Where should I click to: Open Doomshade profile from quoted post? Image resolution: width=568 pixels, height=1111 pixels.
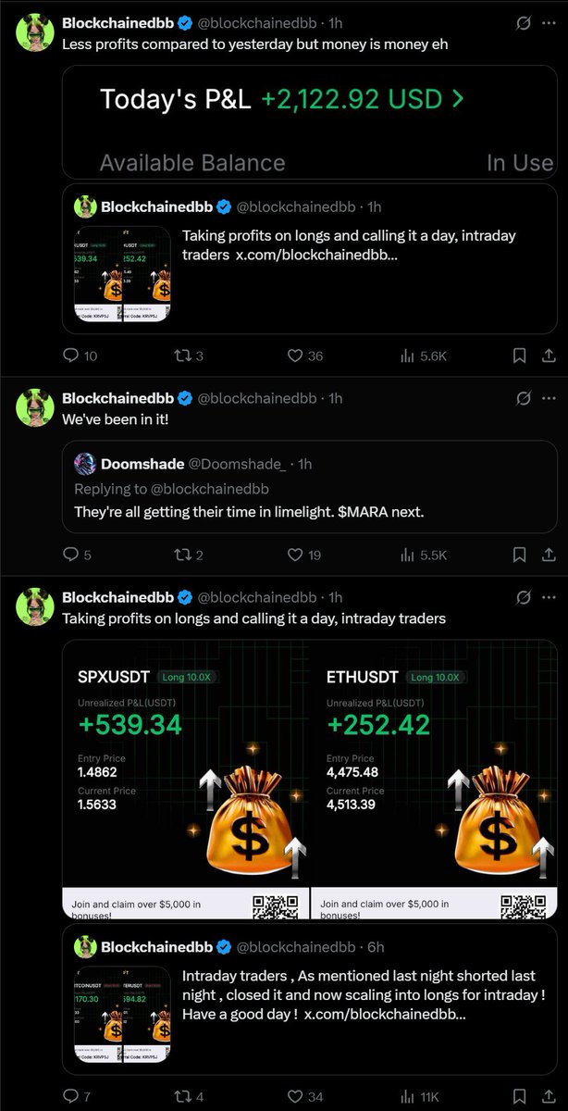[x=142, y=464]
